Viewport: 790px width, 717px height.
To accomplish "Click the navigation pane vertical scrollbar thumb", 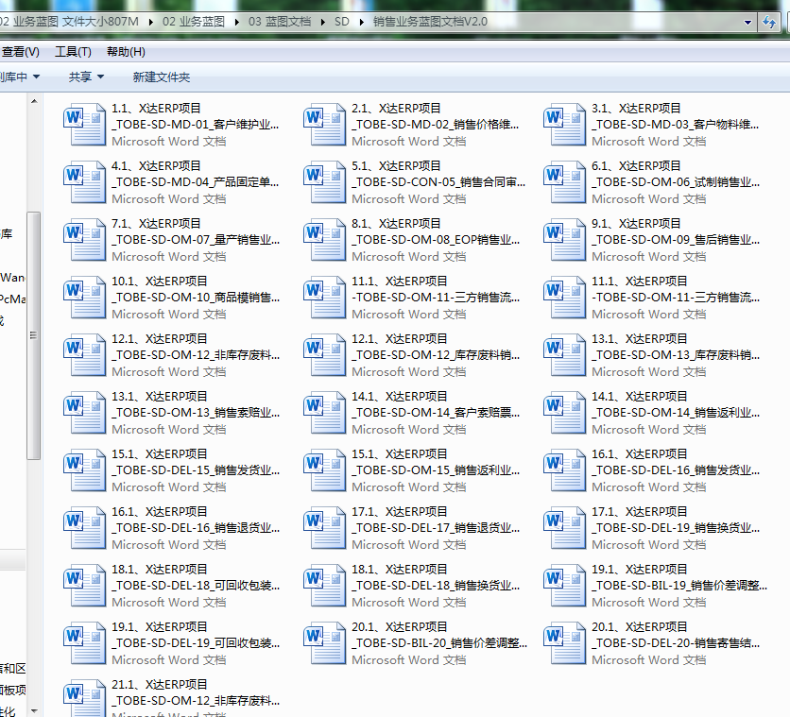I will pos(33,334).
